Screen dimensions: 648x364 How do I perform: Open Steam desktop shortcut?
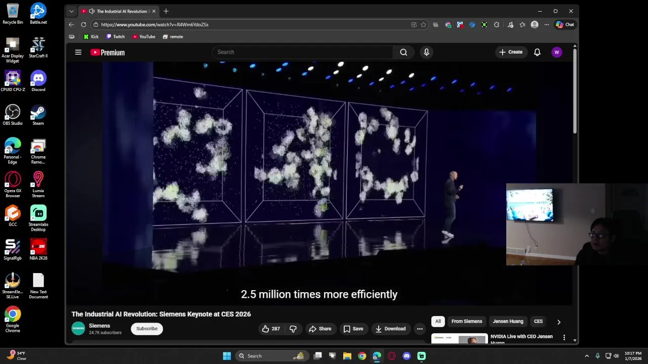pos(38,115)
